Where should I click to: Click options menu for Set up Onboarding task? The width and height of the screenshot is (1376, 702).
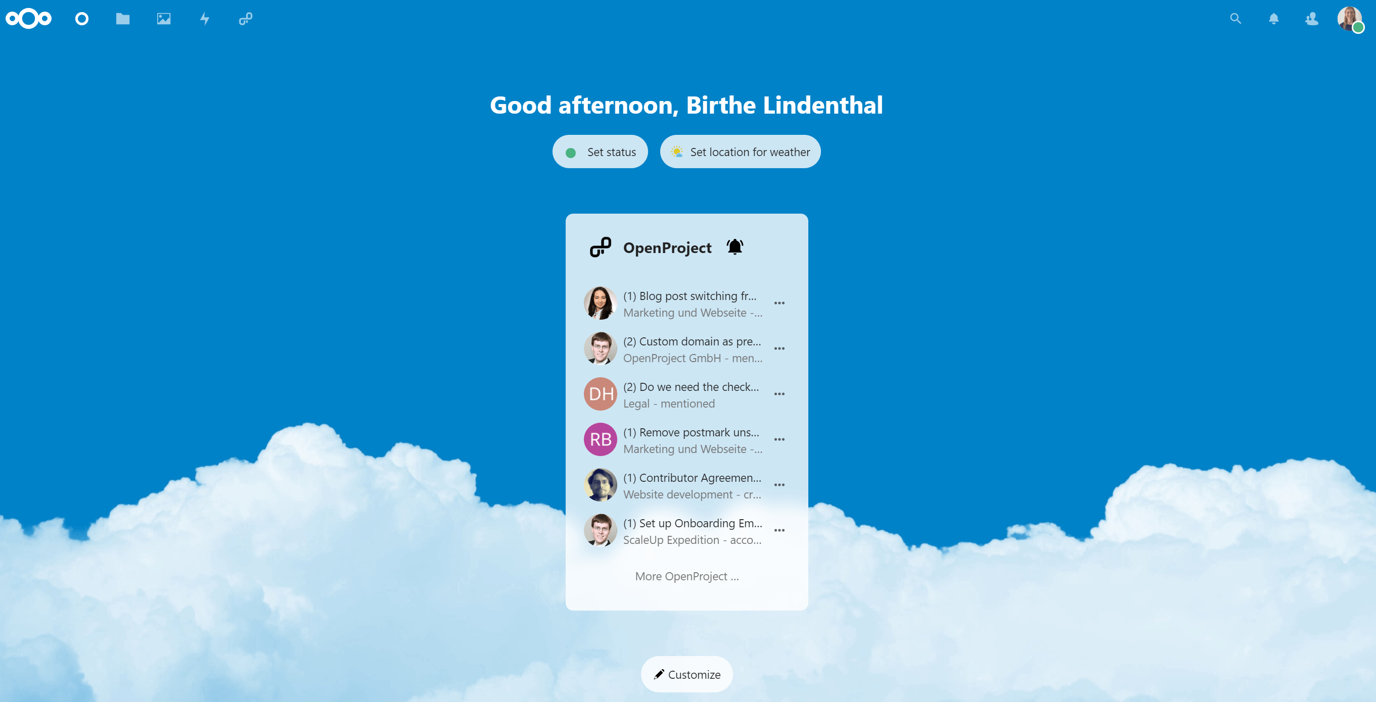779,530
